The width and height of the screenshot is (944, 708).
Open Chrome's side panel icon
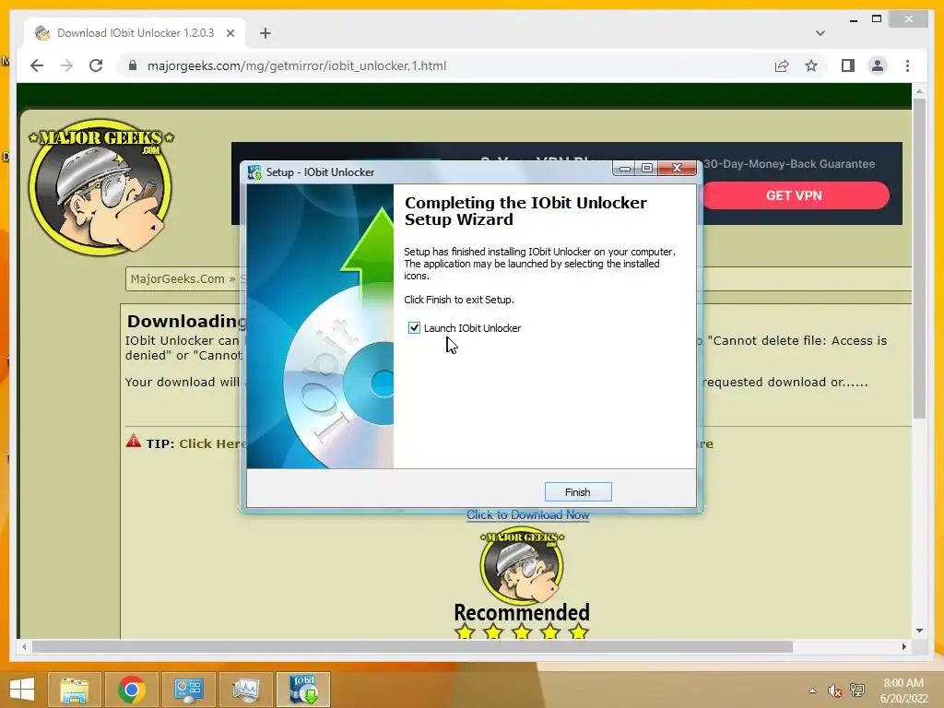point(848,65)
